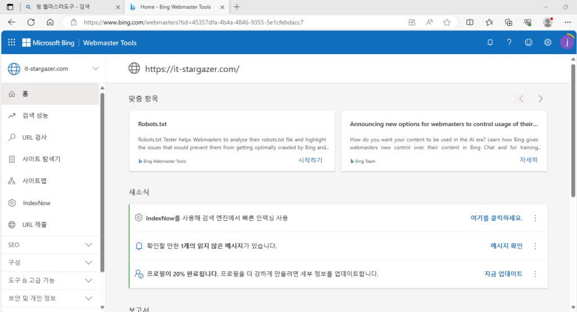Expand the SEO section
The height and width of the screenshot is (312, 577).
pyautogui.click(x=50, y=244)
